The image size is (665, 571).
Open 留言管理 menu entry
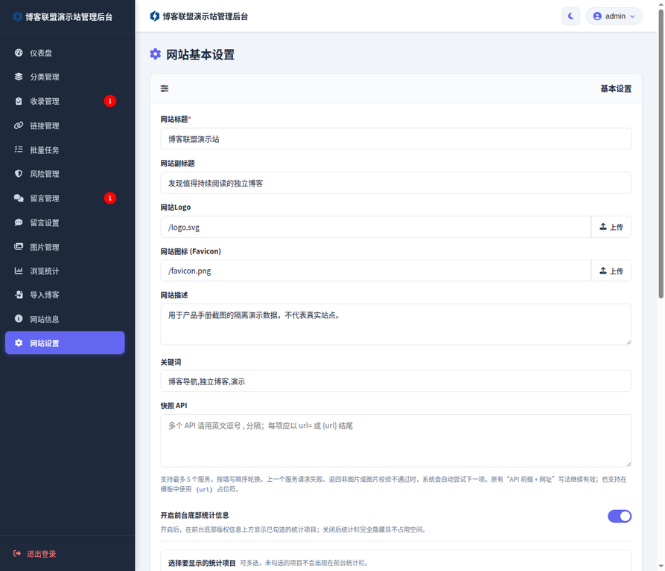(x=65, y=198)
